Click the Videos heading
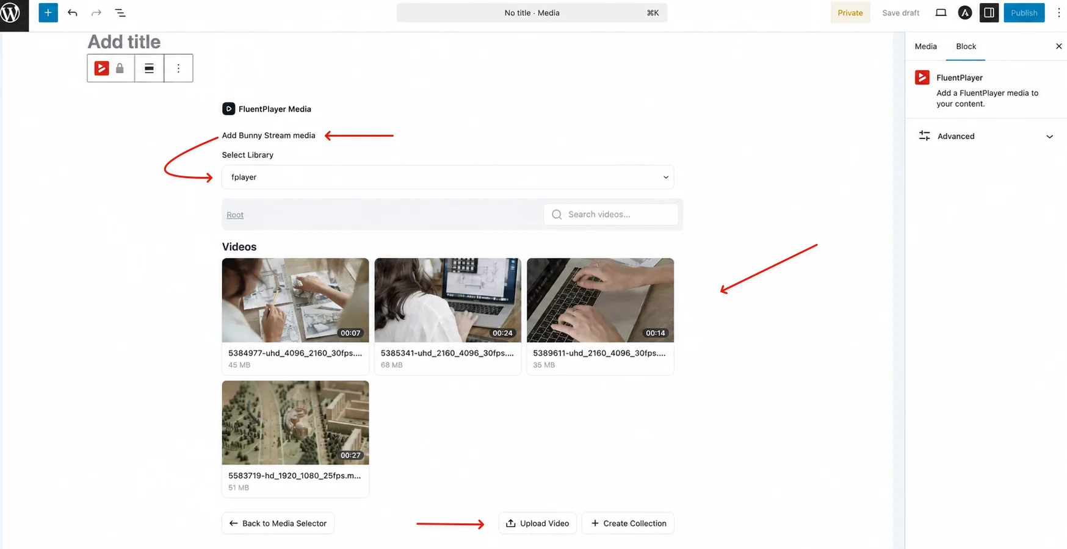1067x549 pixels. point(239,247)
